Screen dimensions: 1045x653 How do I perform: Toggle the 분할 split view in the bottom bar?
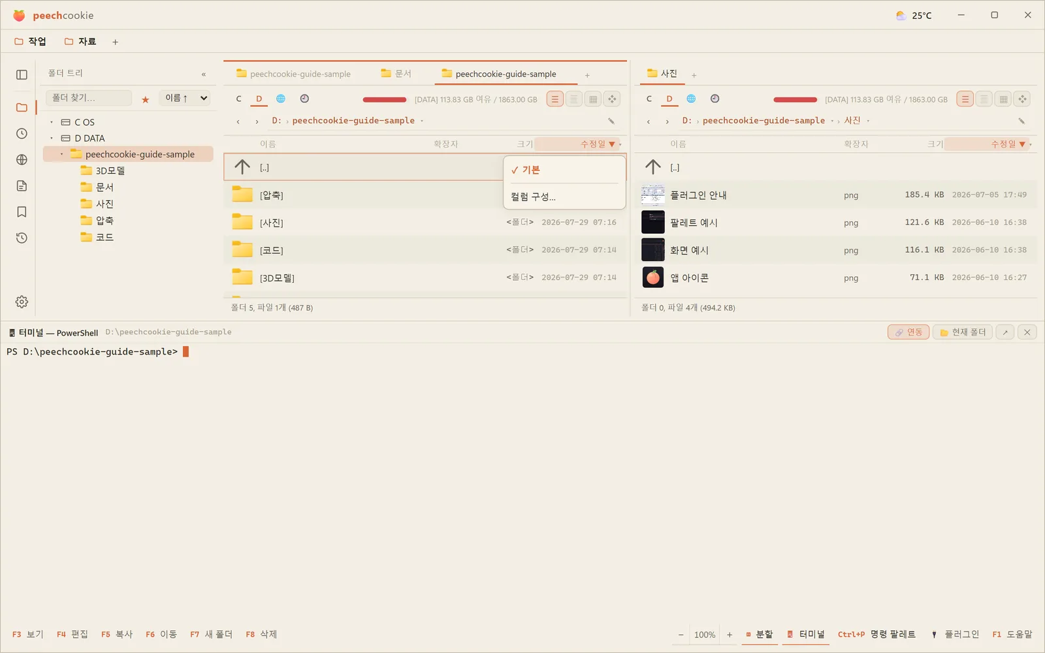point(760,634)
